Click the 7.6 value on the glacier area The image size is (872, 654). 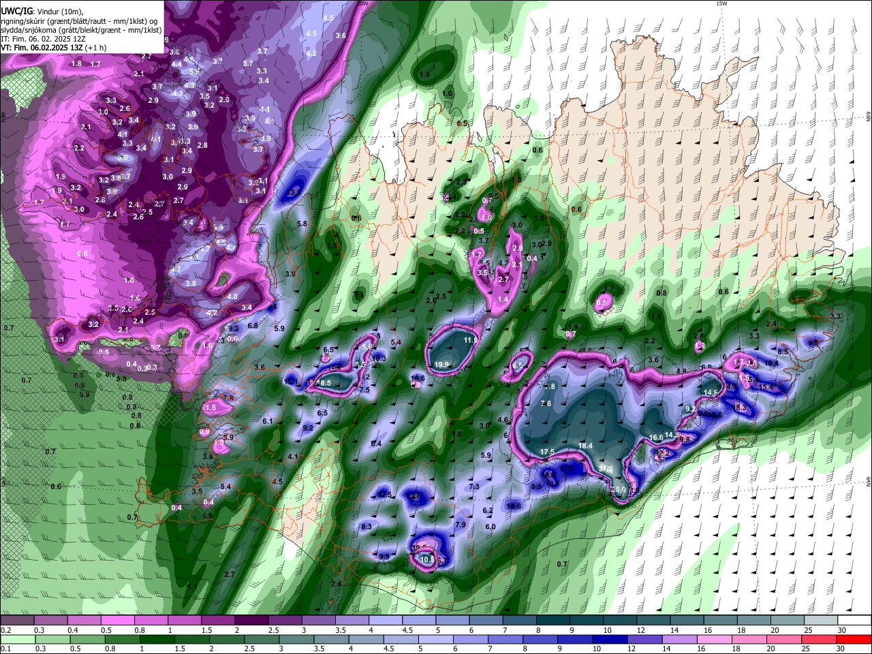546,403
